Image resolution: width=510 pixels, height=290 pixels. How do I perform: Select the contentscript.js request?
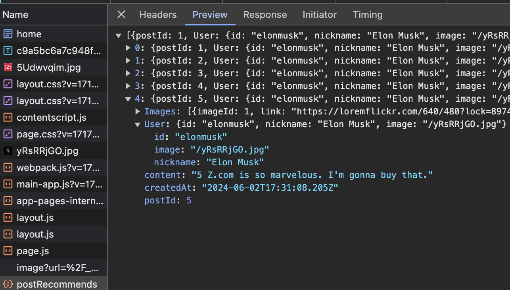coord(54,118)
